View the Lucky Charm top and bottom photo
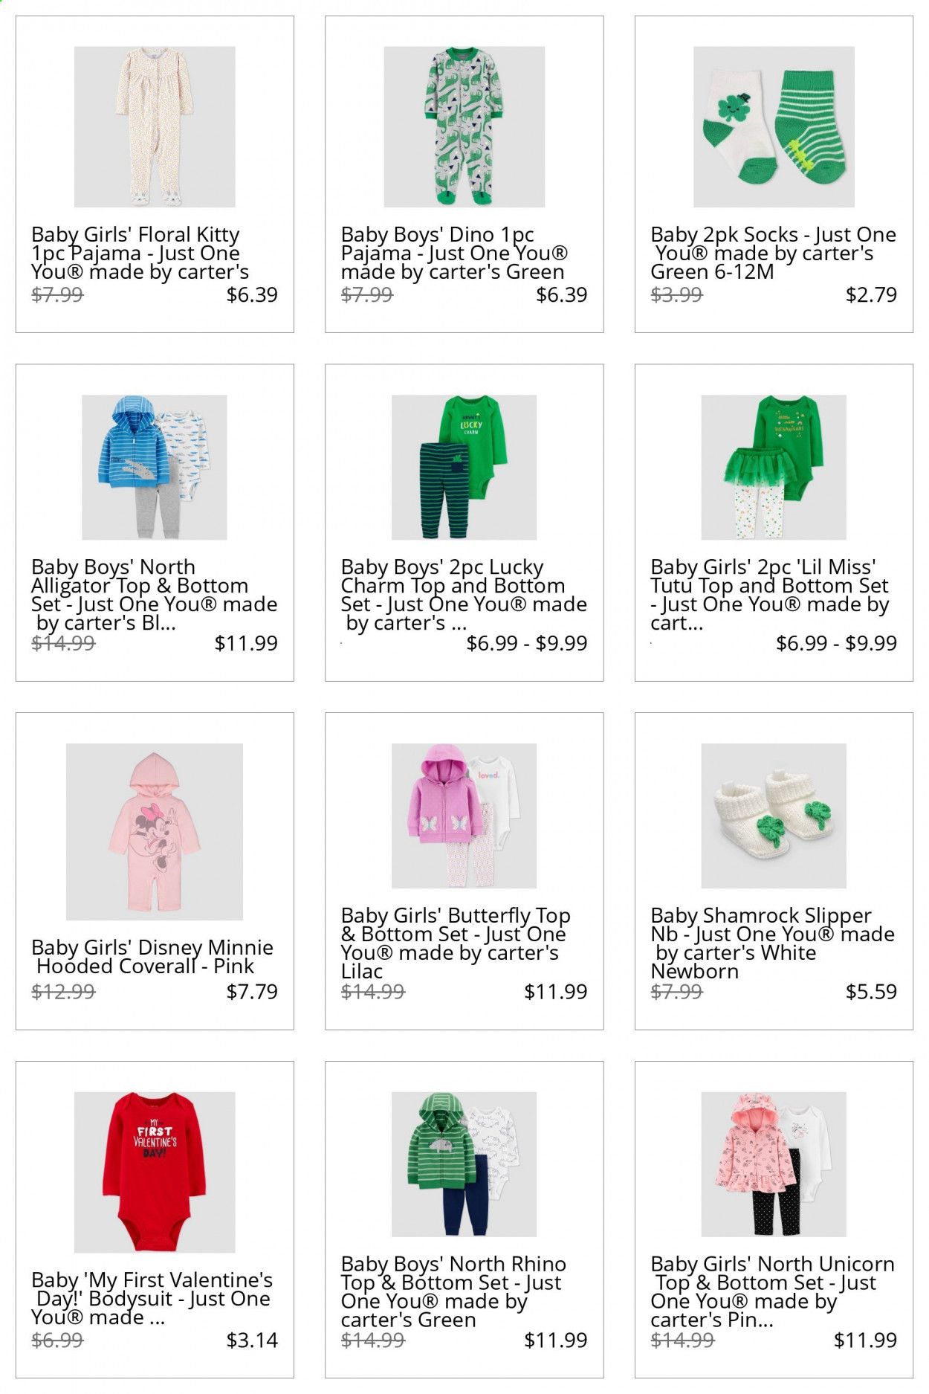The width and height of the screenshot is (929, 1394). (x=464, y=468)
